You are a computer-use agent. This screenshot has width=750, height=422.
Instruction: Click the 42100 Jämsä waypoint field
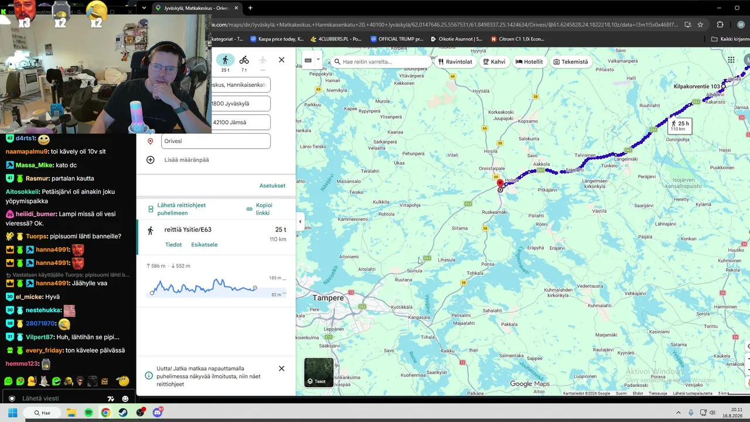(x=240, y=122)
